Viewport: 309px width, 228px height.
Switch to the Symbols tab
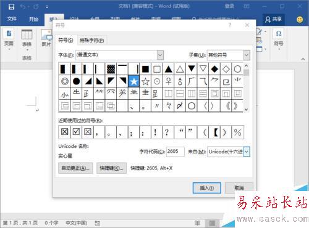point(66,40)
